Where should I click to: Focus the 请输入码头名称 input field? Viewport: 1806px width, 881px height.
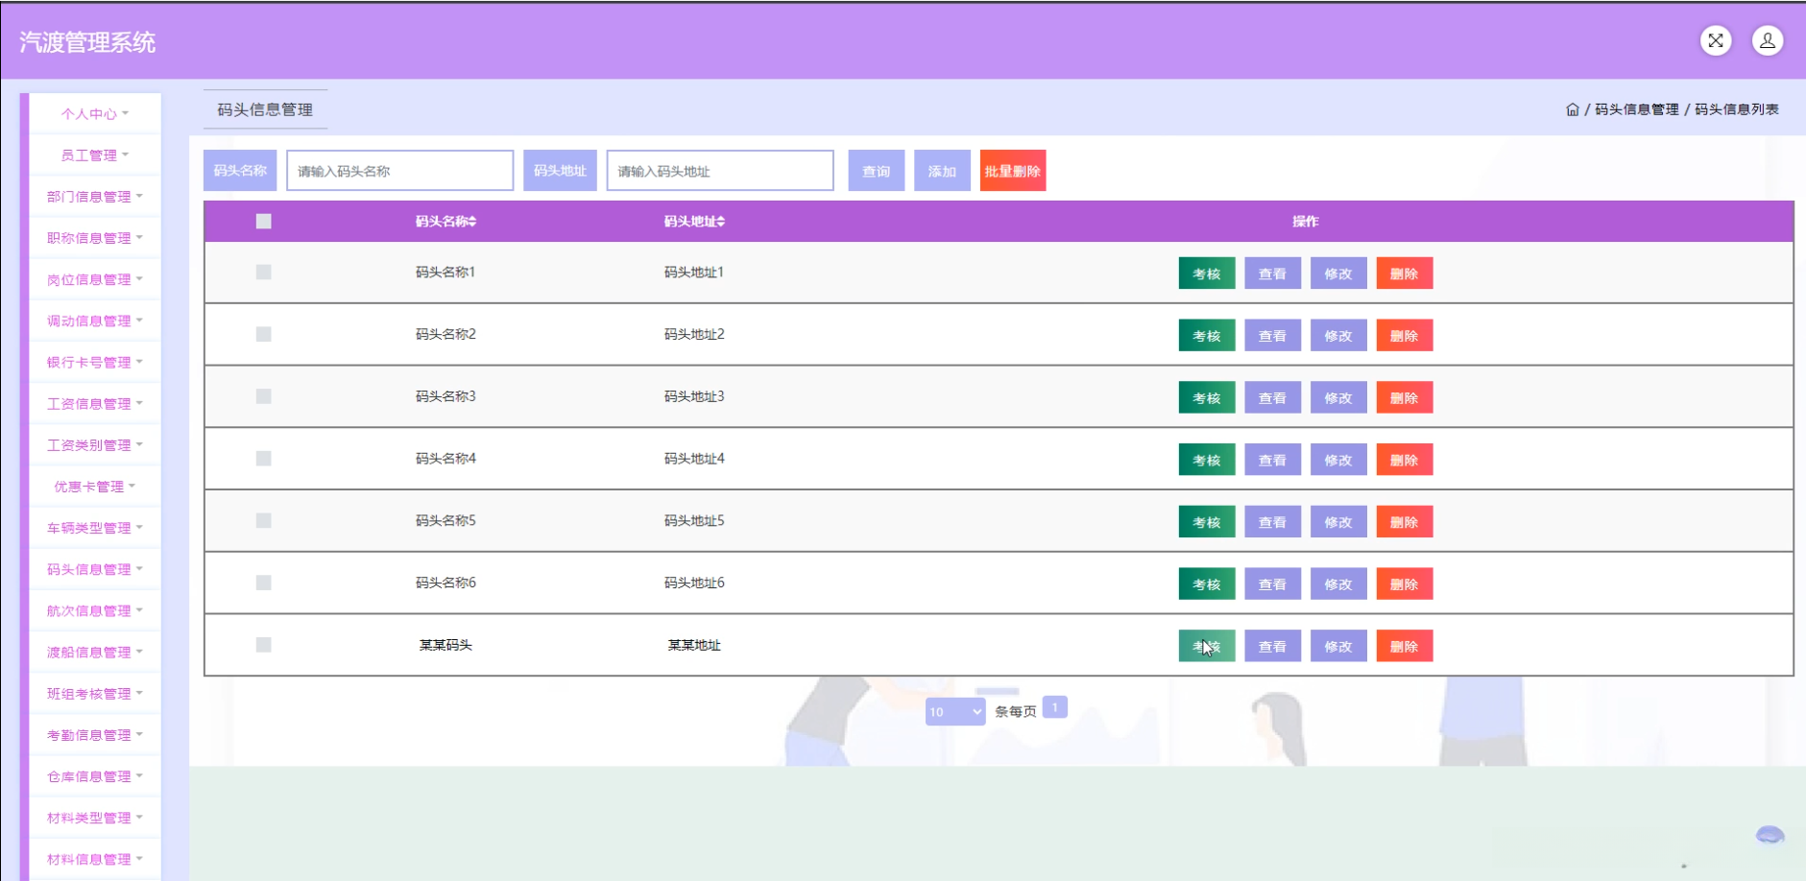coord(399,171)
